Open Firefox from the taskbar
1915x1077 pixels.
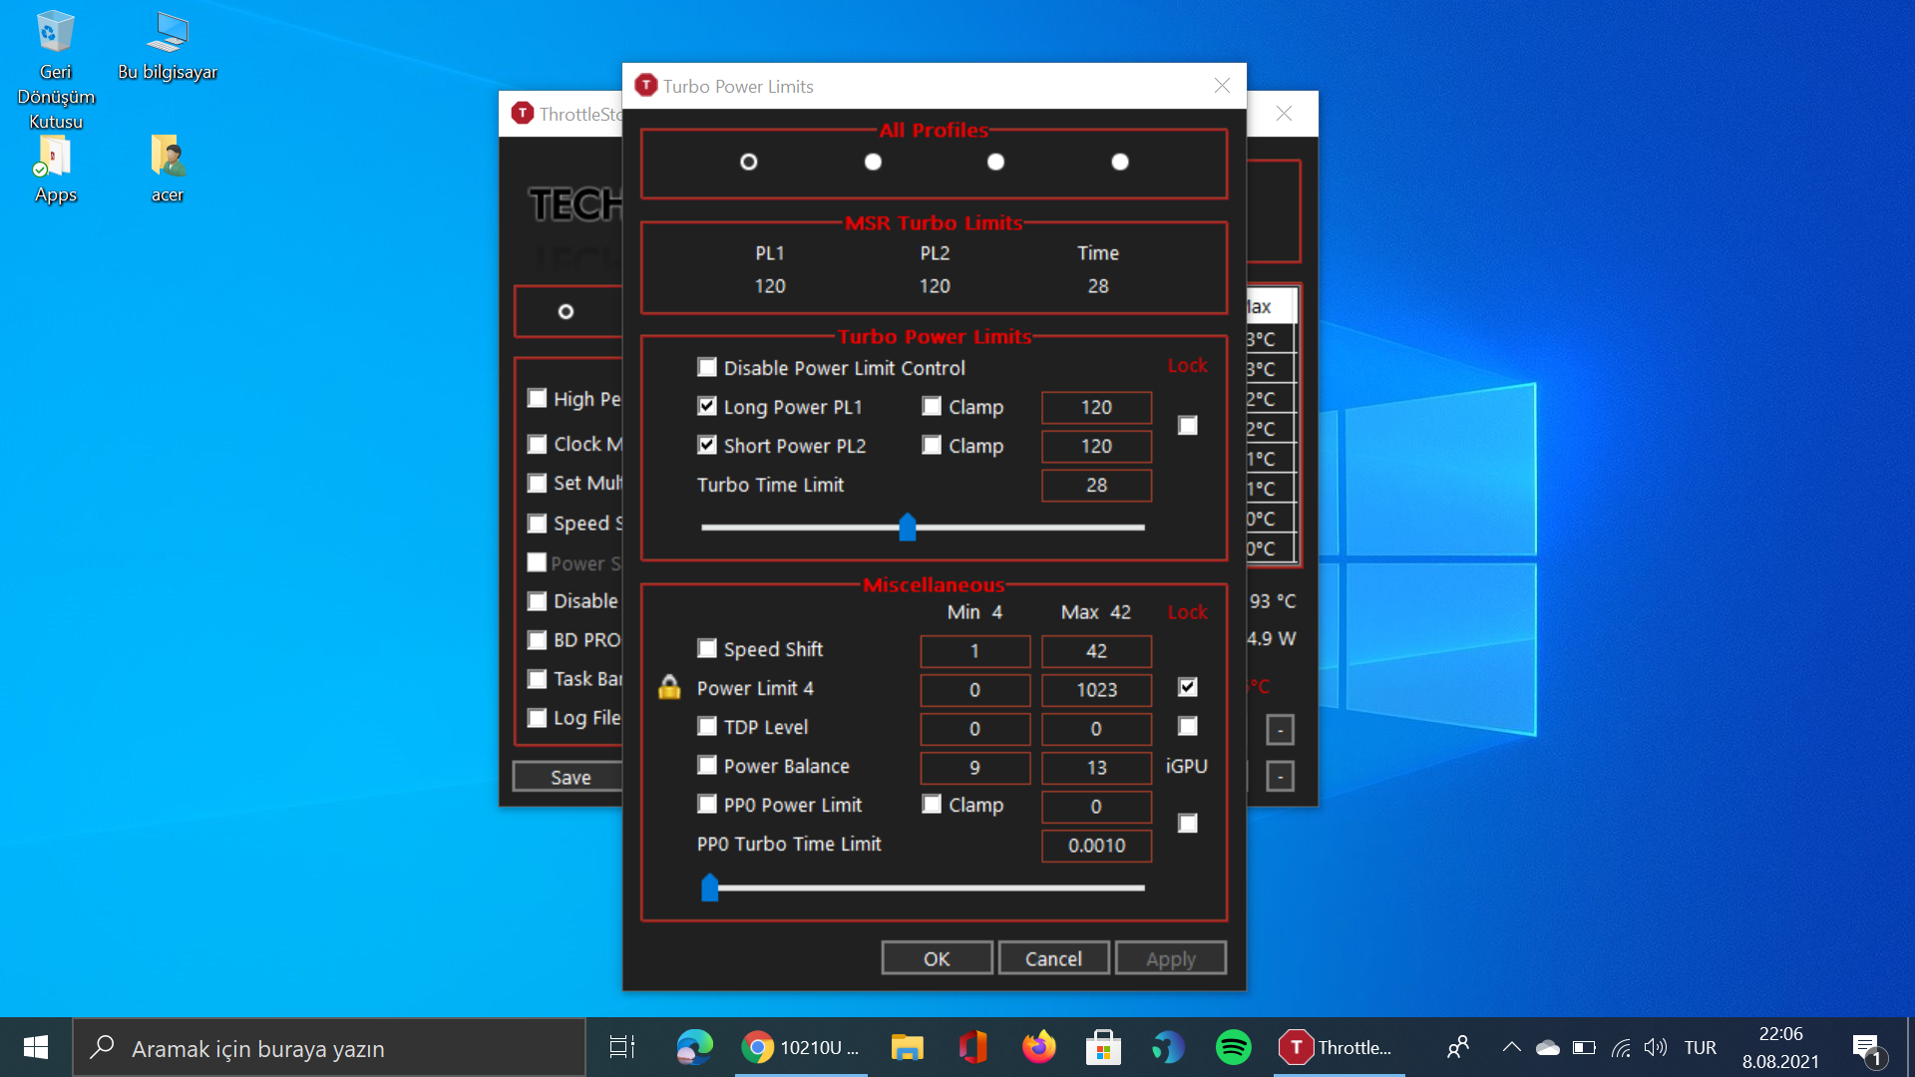(x=1038, y=1047)
